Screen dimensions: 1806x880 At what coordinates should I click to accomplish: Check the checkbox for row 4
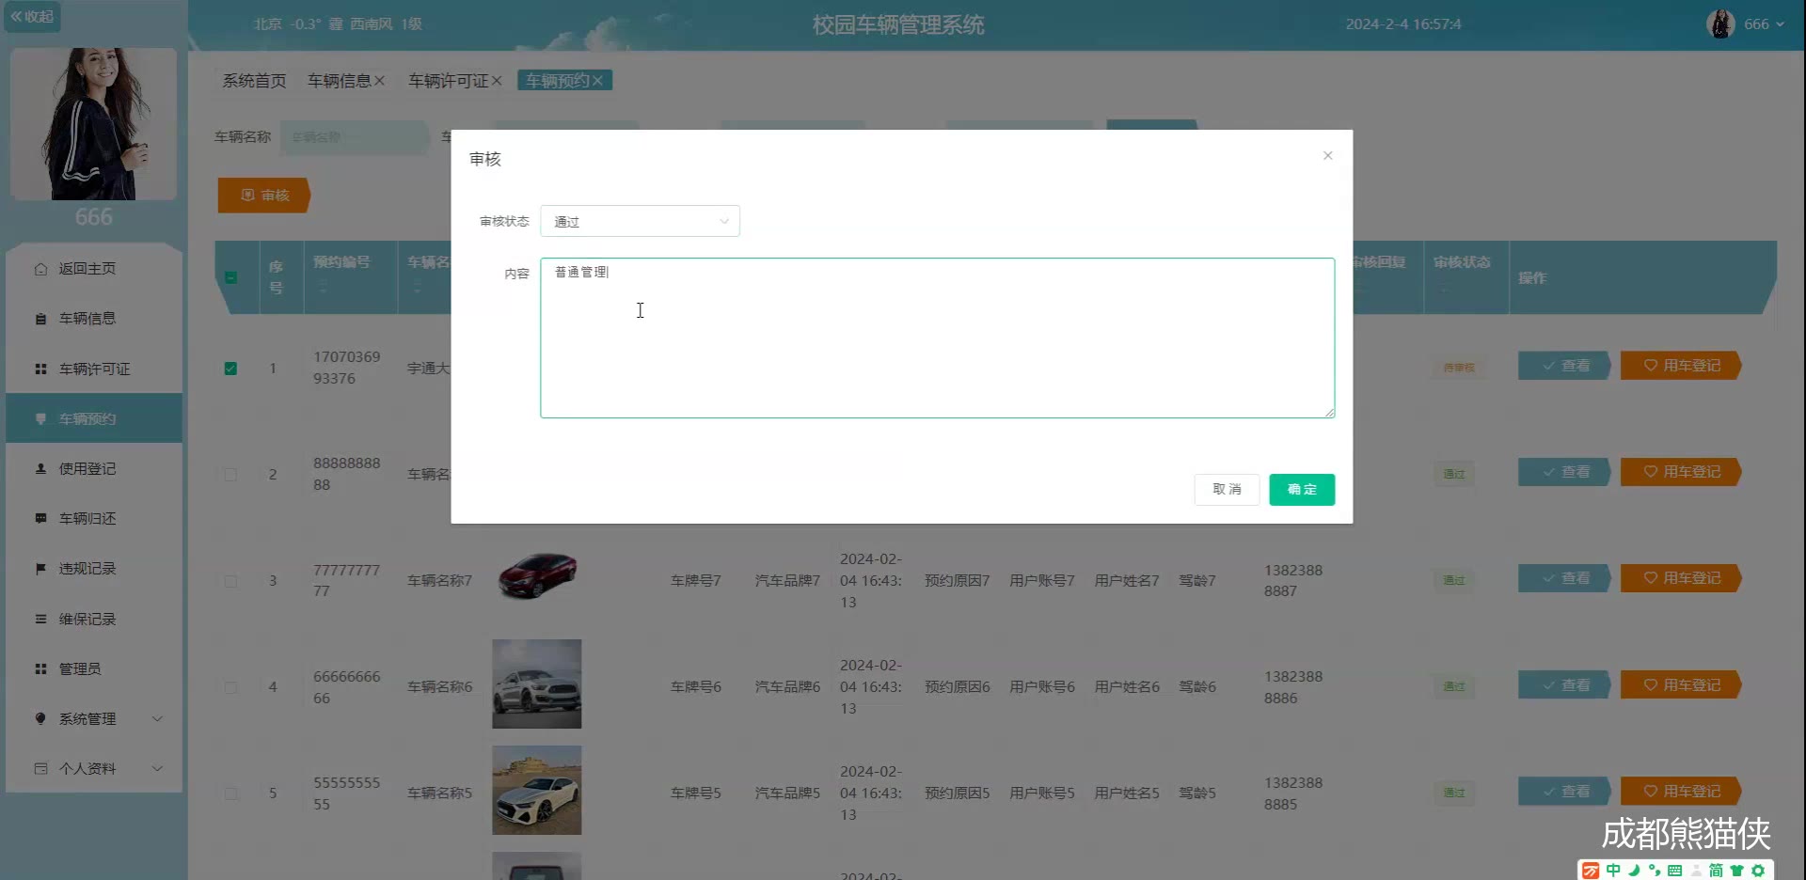[230, 687]
